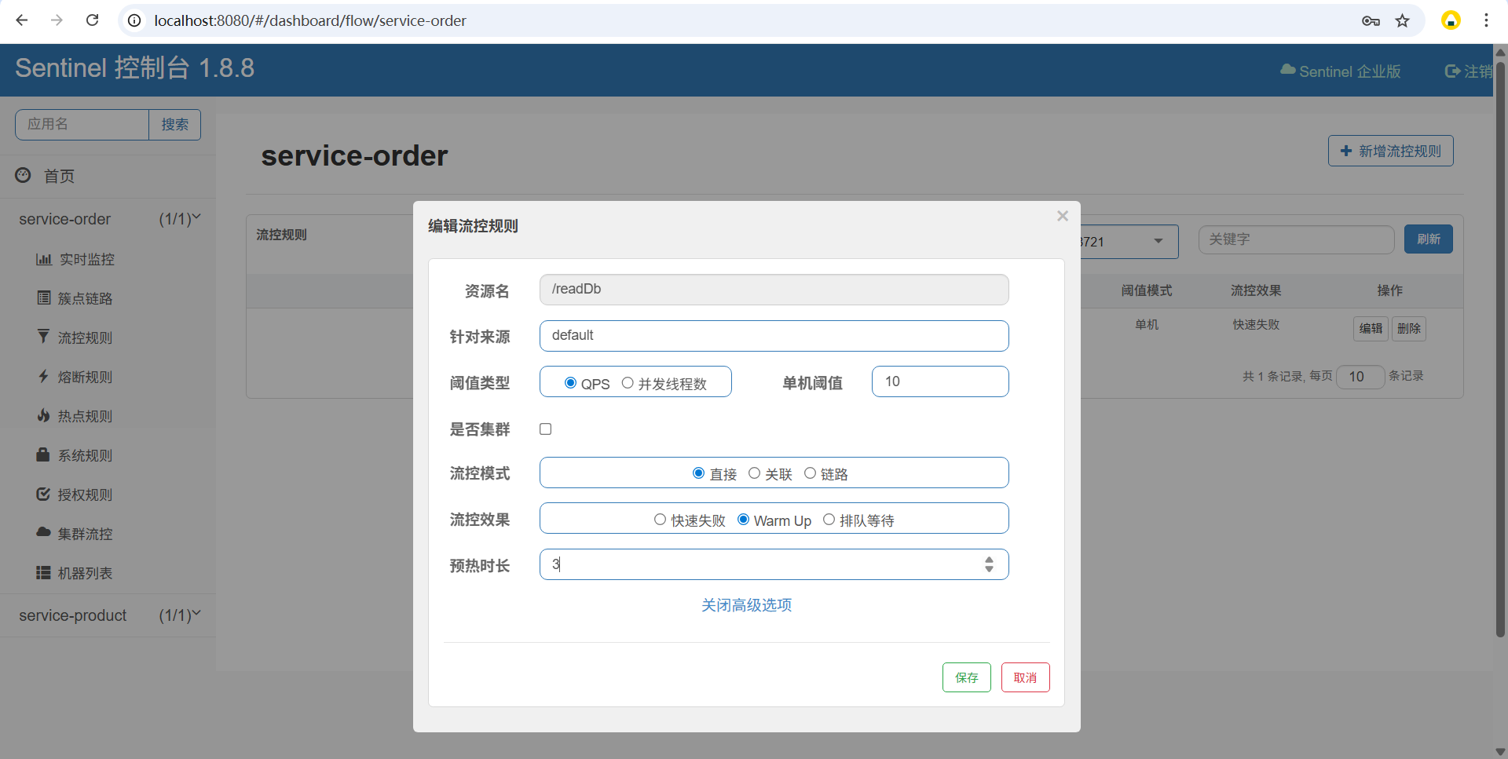This screenshot has width=1508, height=759.
Task: Click the filter icon for 流控规则
Action: pos(44,337)
